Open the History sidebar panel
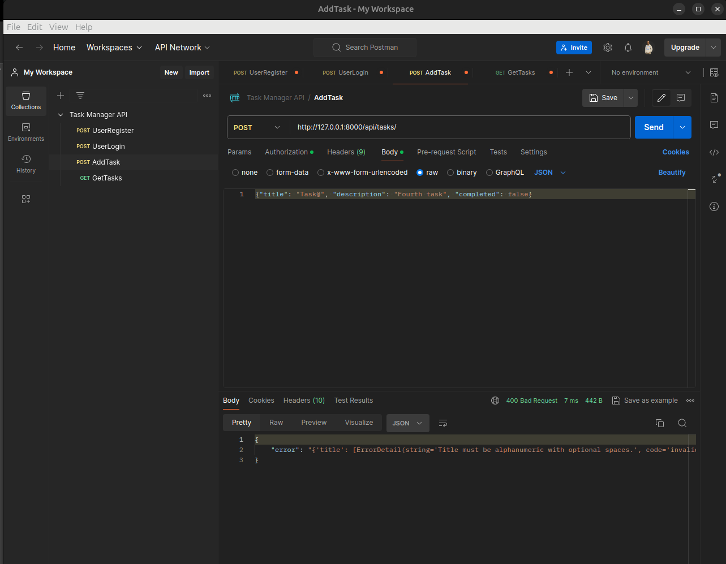This screenshot has width=726, height=564. click(26, 164)
